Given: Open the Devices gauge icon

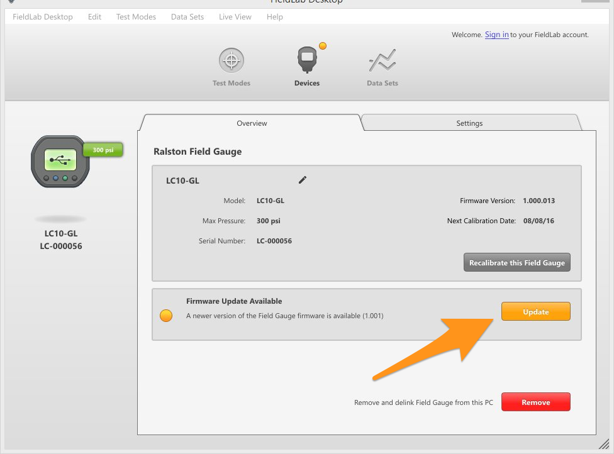Looking at the screenshot, I should (307, 60).
